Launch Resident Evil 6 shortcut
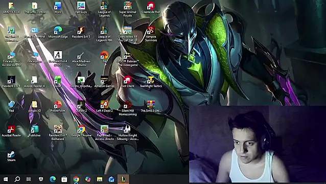Viewport: 326px width, 184px height. point(11,82)
